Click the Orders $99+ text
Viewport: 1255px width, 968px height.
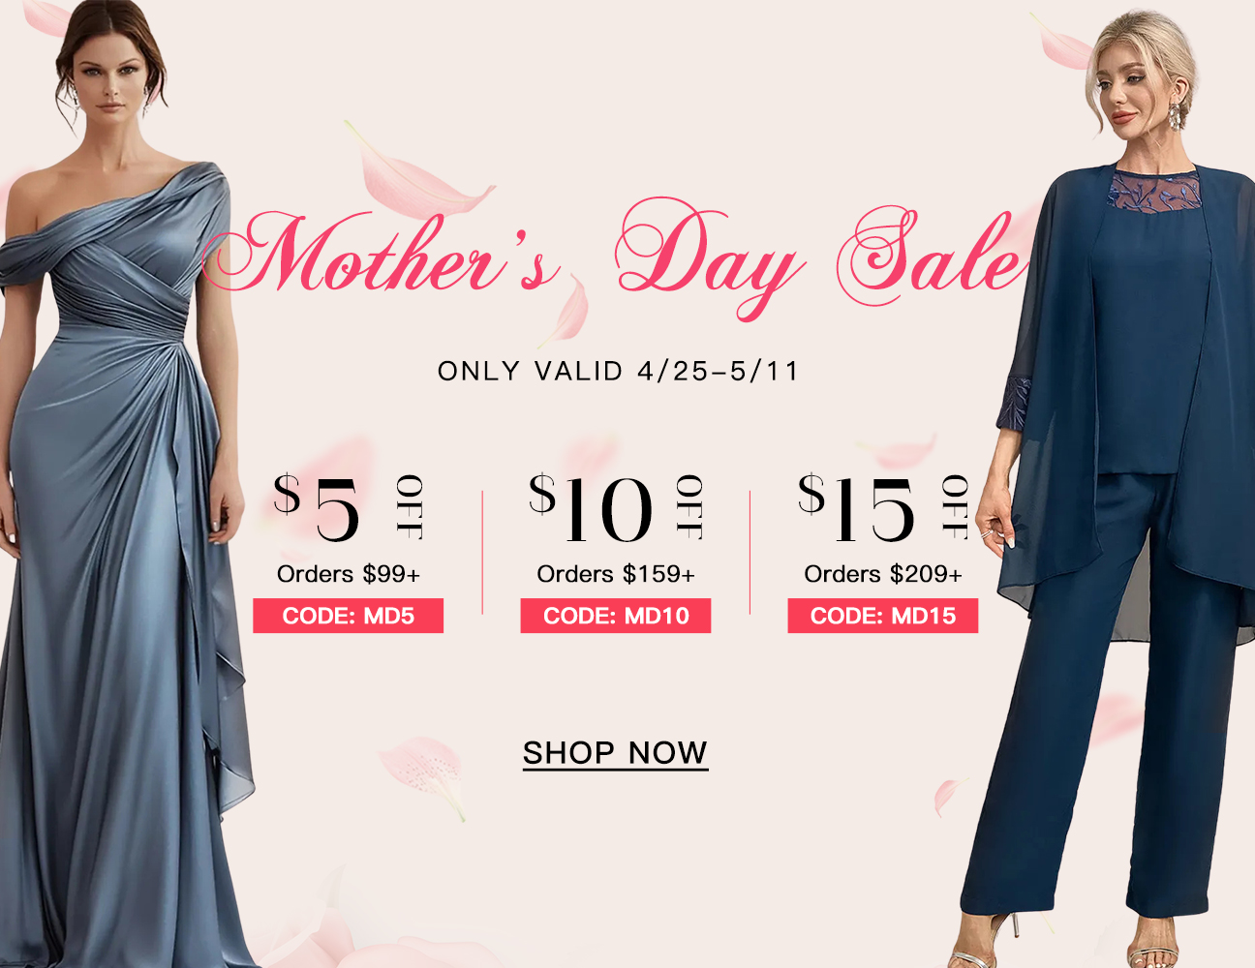click(x=349, y=574)
